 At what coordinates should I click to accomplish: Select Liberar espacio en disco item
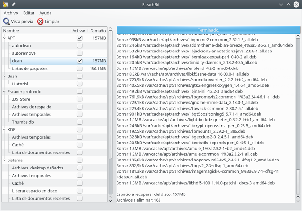(34, 191)
